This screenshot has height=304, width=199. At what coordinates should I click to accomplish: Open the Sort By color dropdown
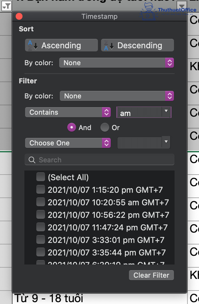pyautogui.click(x=116, y=63)
